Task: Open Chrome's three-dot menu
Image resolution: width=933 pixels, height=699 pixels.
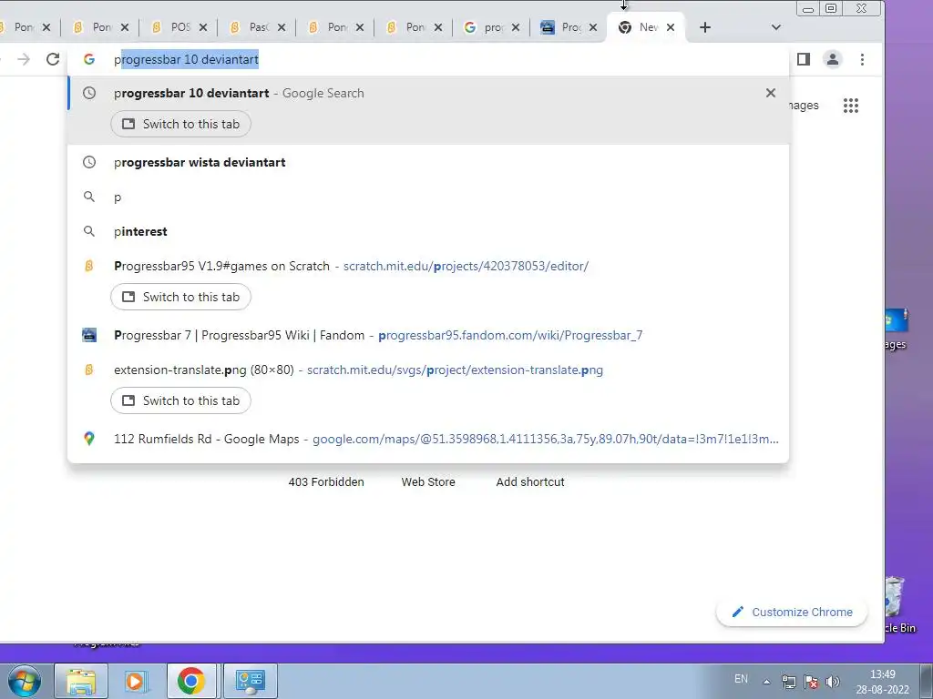Action: [x=862, y=59]
